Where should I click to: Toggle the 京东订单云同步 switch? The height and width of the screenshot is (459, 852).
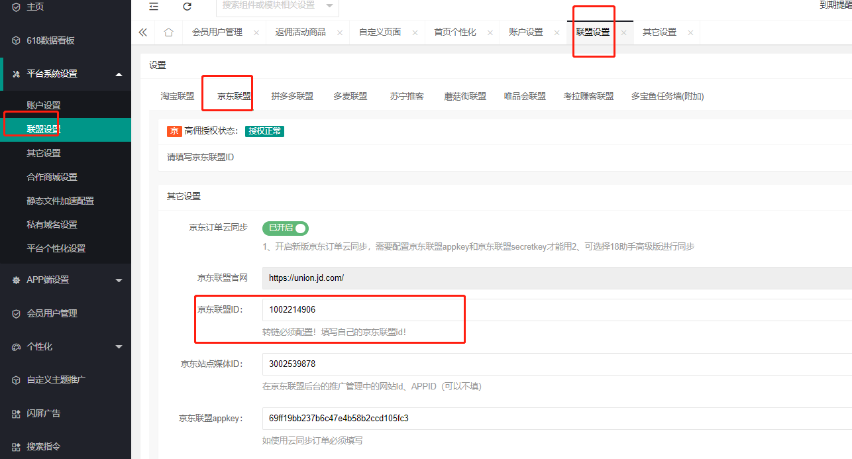pyautogui.click(x=286, y=229)
